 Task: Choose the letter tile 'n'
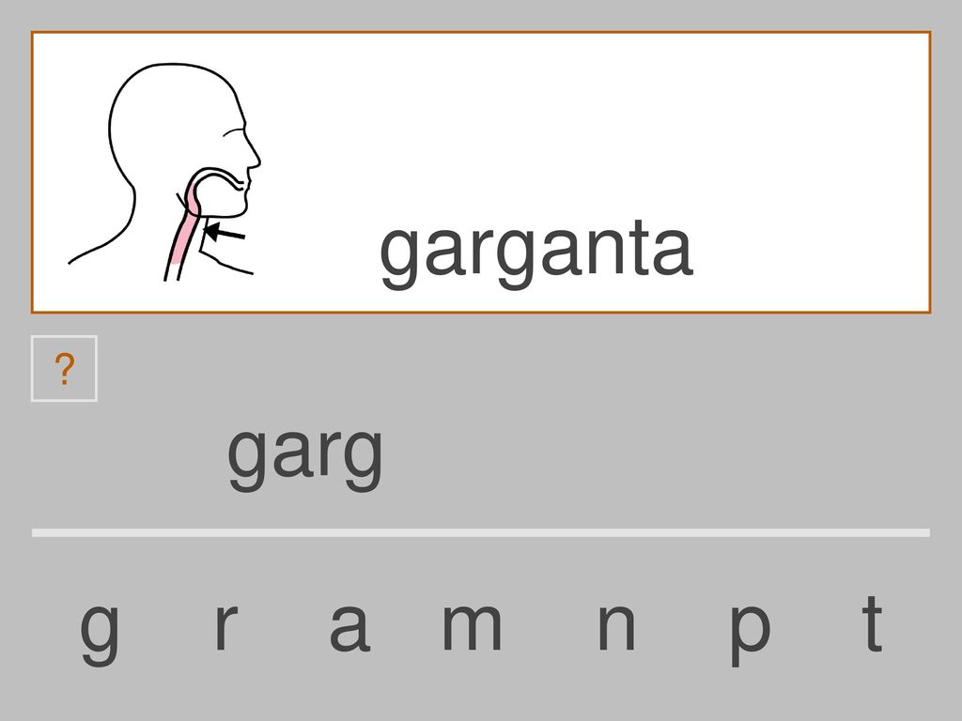click(x=616, y=625)
